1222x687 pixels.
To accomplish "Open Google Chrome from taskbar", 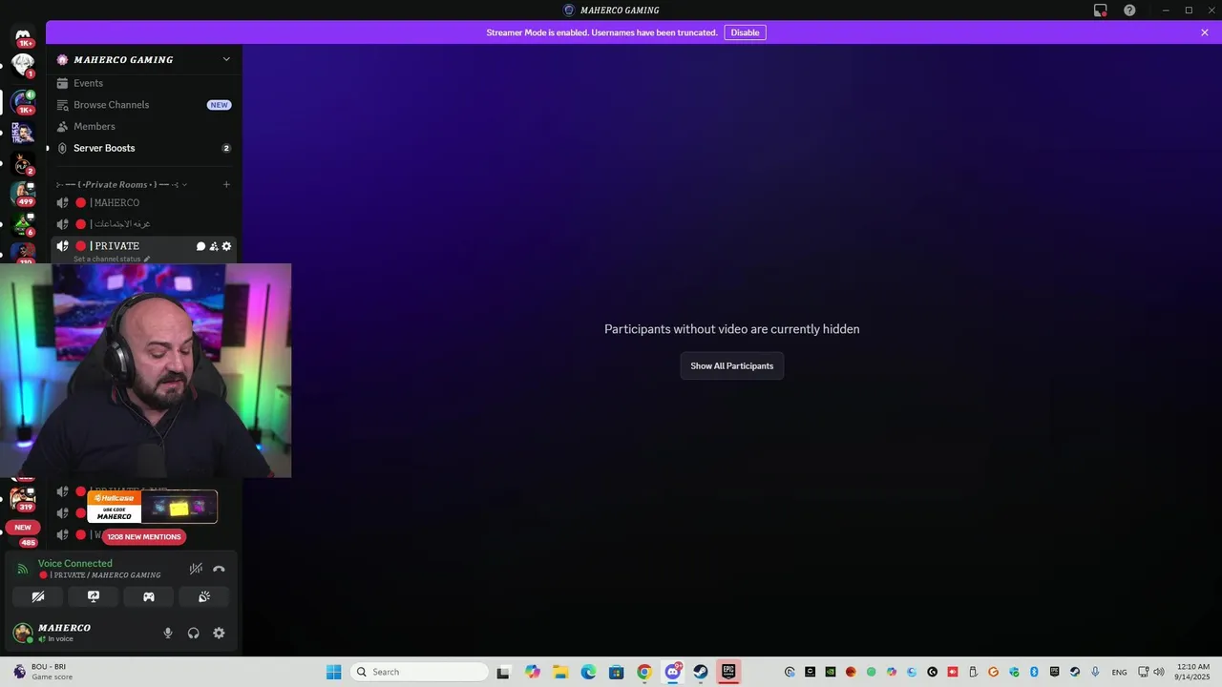I will pos(644,672).
